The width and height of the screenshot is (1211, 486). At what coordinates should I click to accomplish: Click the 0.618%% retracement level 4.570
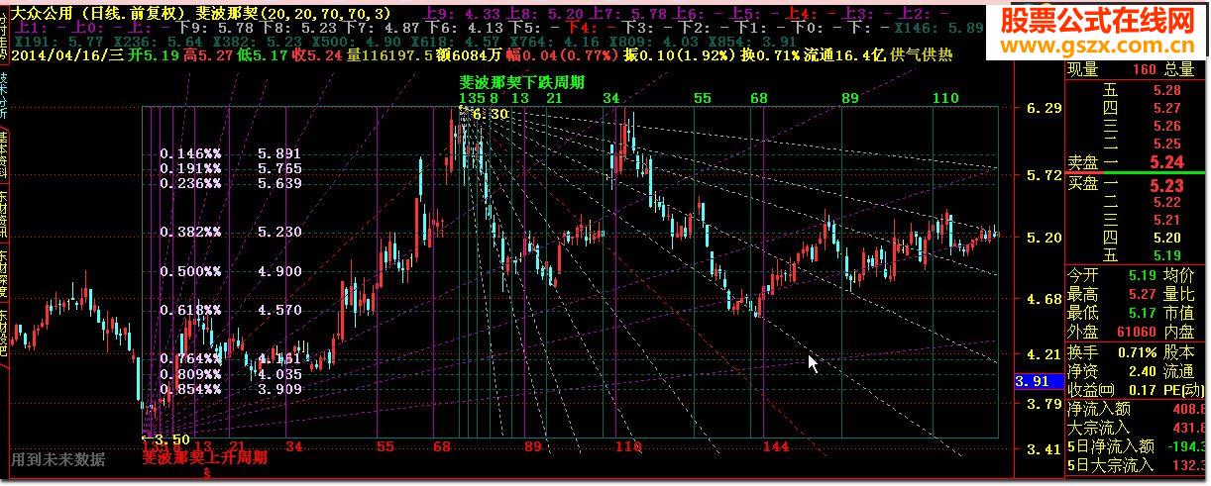tap(279, 310)
